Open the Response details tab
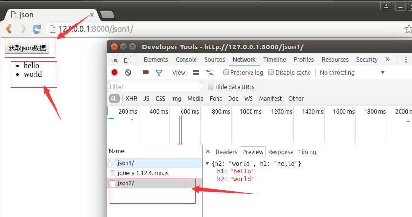 tap(281, 152)
